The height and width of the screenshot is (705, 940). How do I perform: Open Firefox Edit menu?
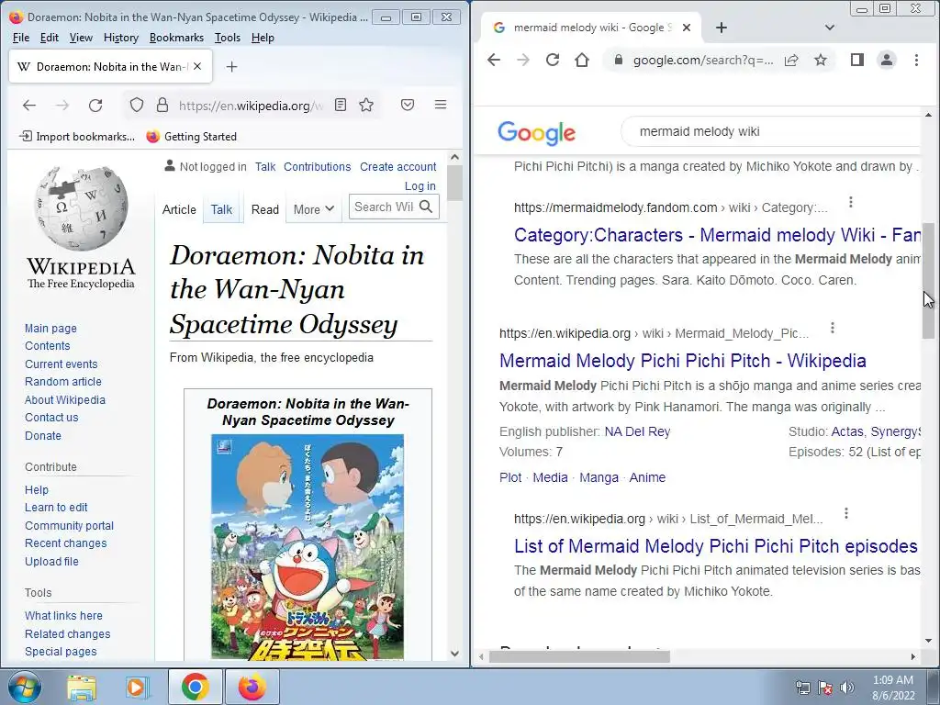point(50,38)
